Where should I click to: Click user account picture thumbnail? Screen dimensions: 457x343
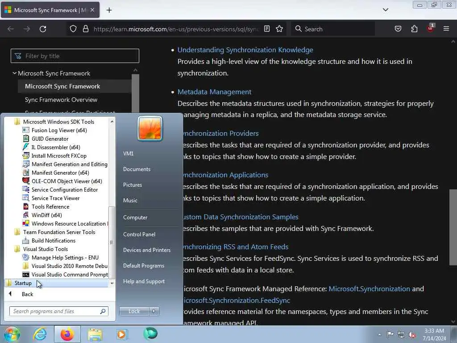tap(150, 128)
